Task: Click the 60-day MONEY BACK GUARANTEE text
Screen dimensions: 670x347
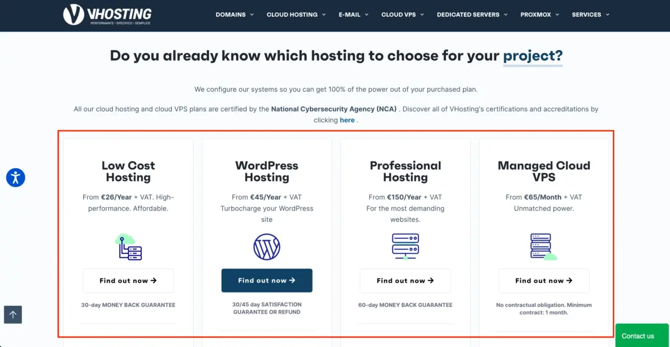Action: (405, 305)
